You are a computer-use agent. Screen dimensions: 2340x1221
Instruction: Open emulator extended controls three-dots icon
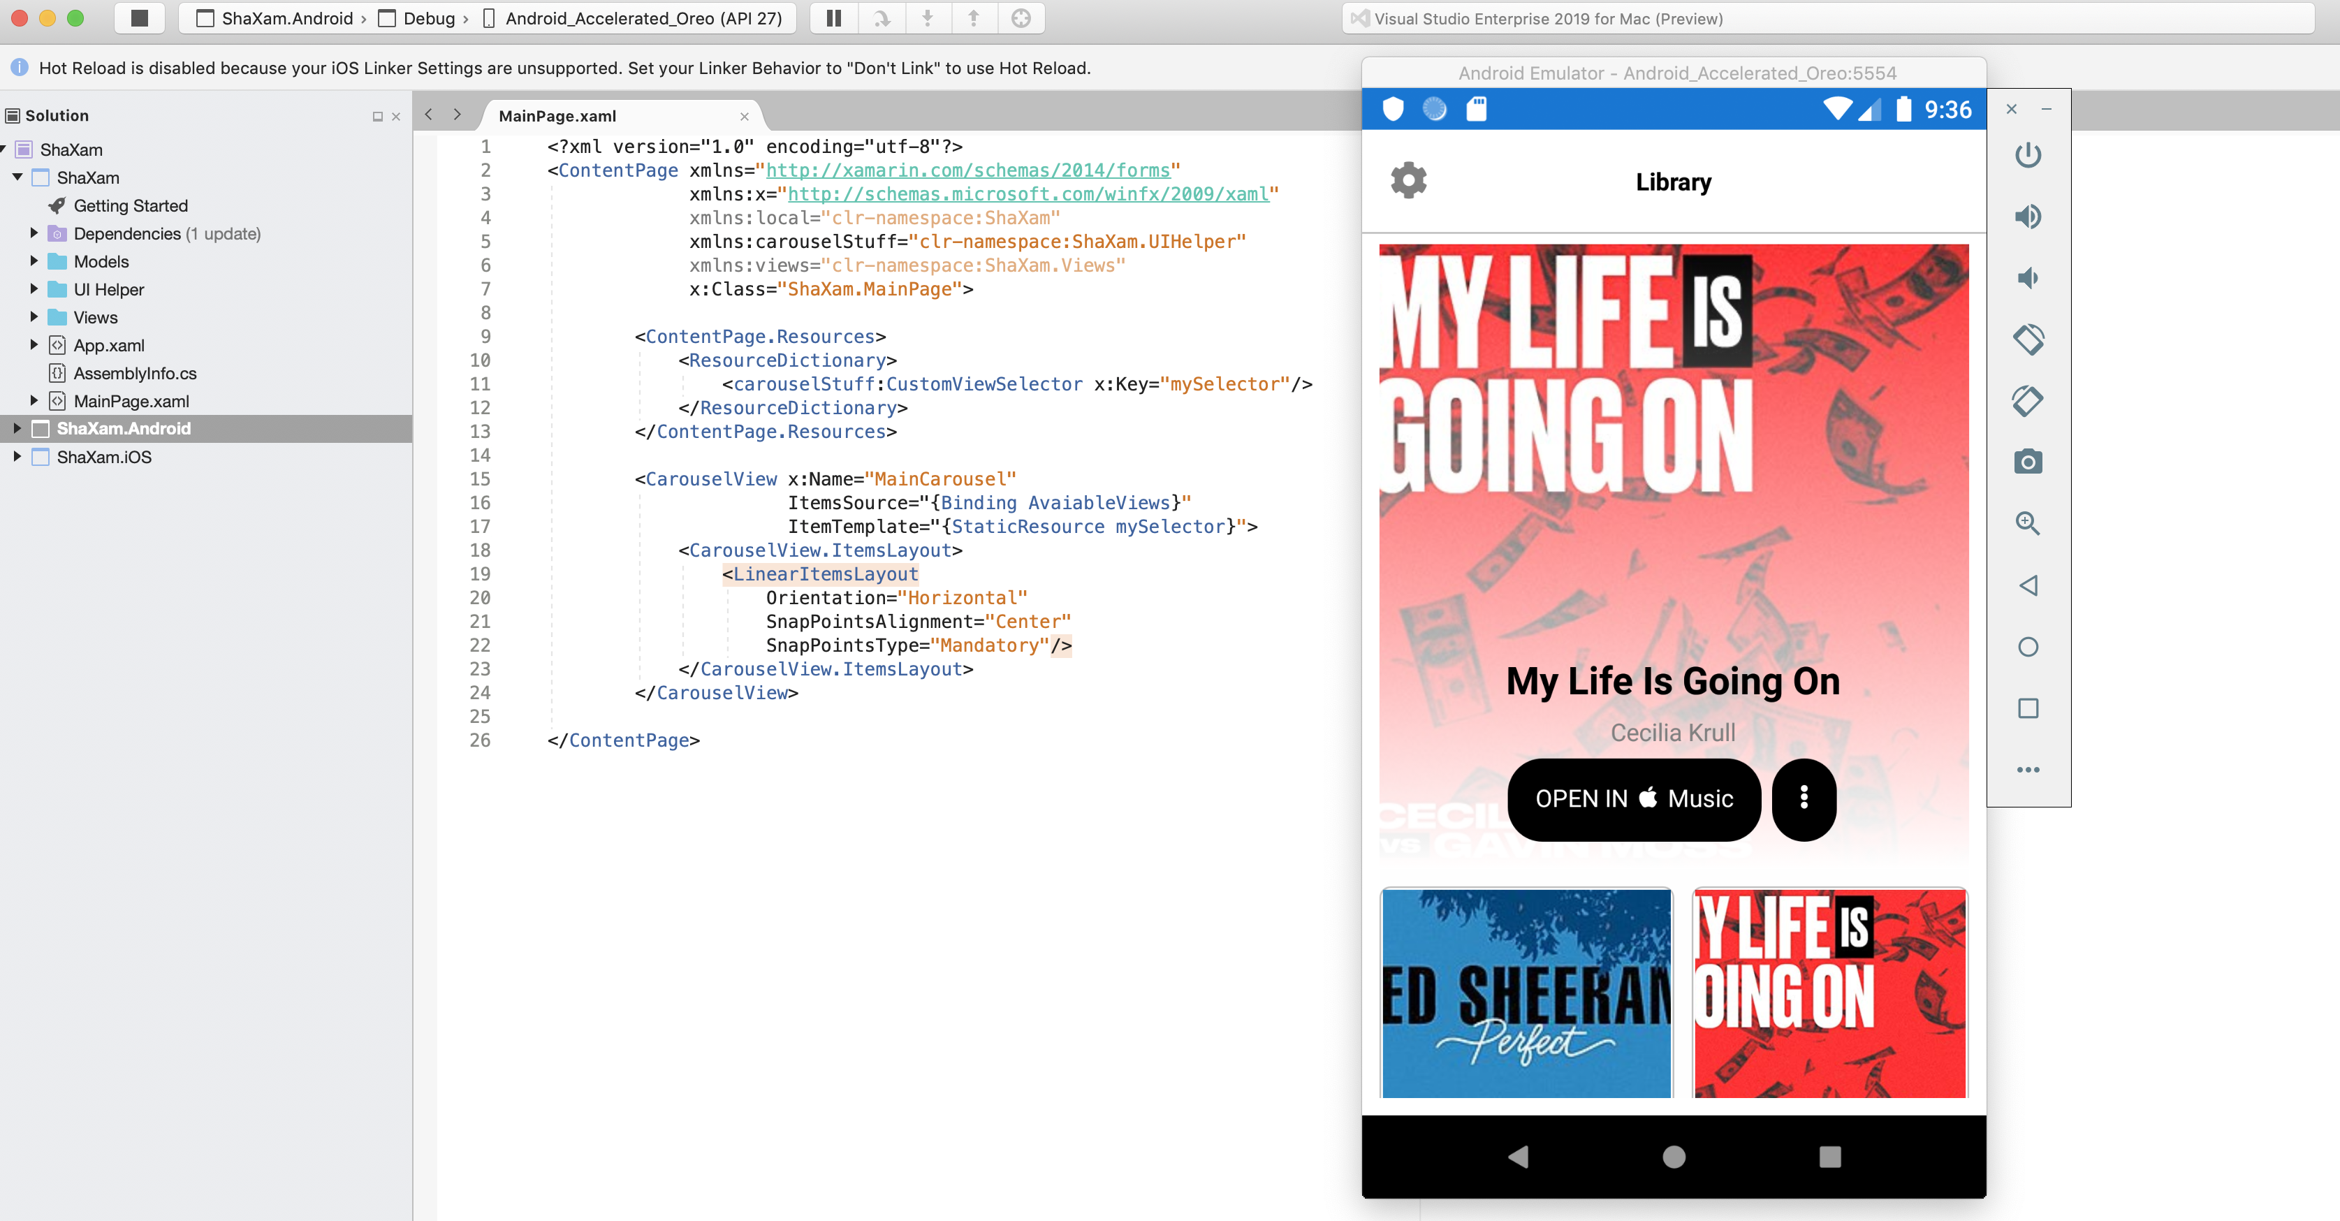point(2028,770)
